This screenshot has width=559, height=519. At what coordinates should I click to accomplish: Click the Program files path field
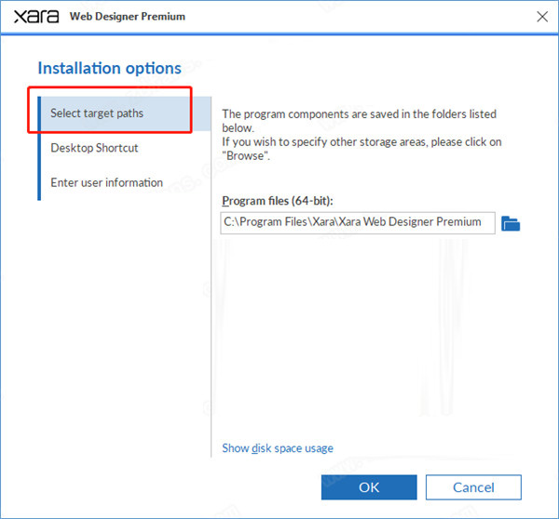(x=358, y=222)
